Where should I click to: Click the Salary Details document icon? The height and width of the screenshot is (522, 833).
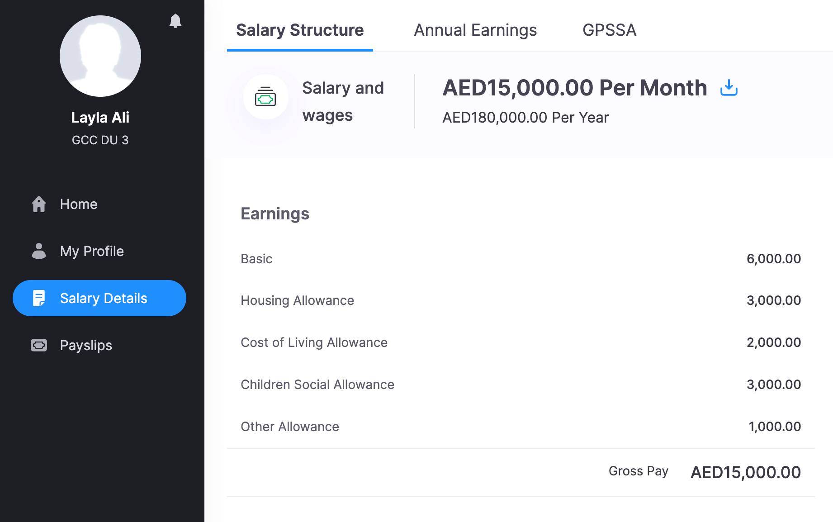(39, 298)
